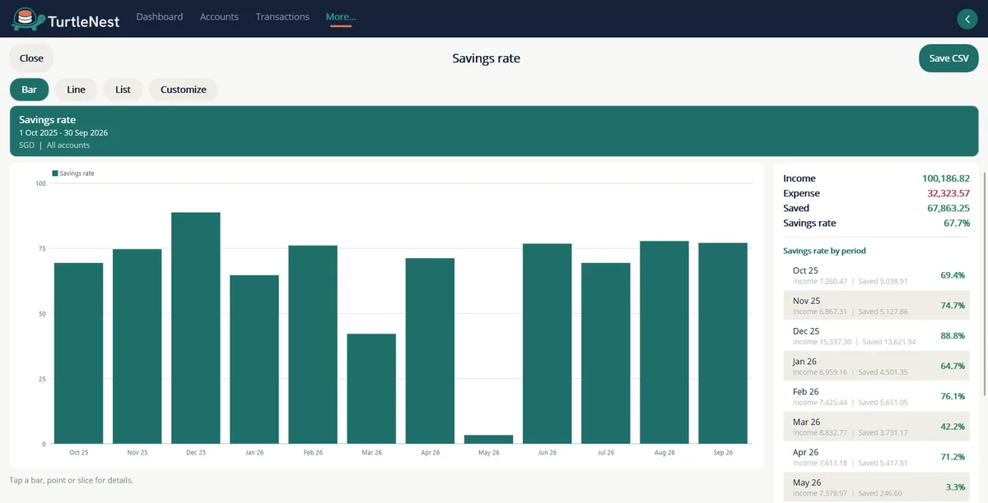Switch to List view

(x=123, y=90)
